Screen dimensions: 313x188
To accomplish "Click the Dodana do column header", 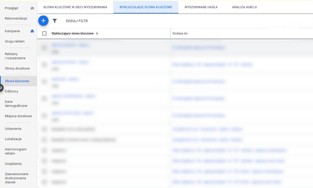I will [180, 34].
